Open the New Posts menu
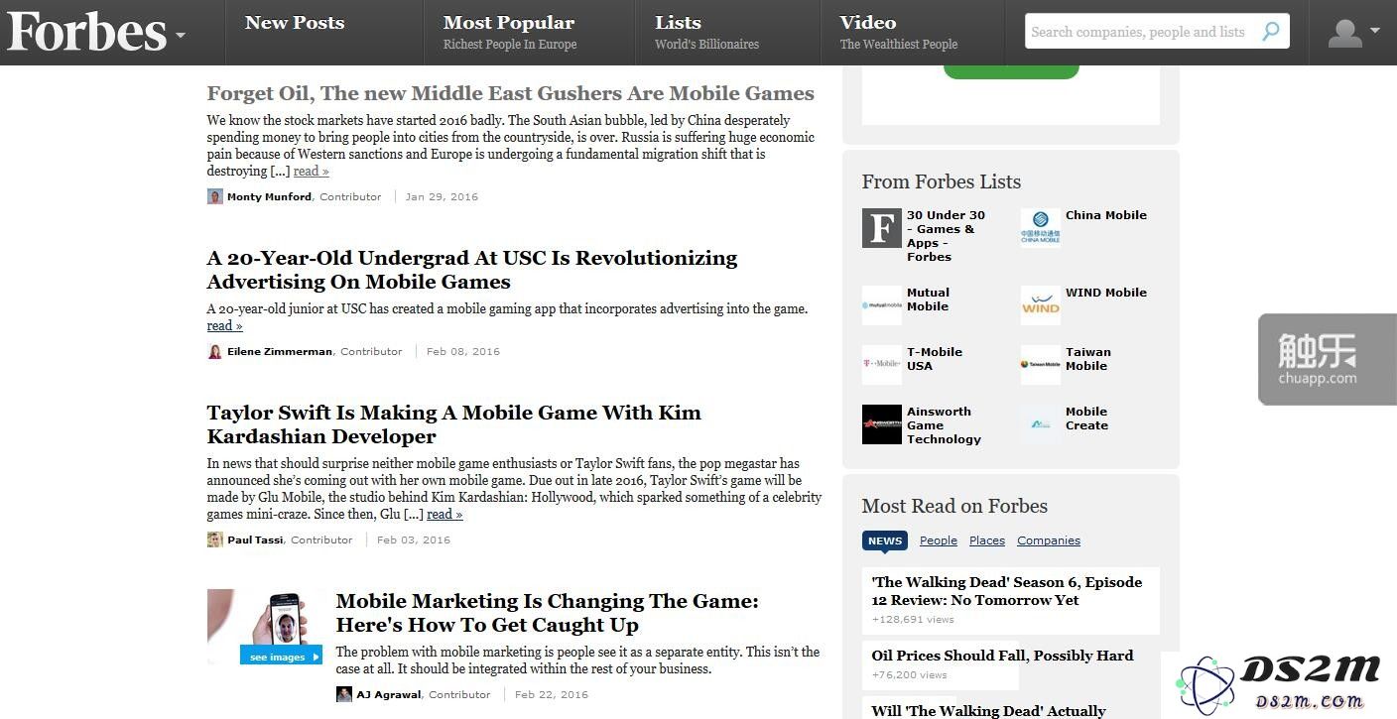Screen dimensions: 1397x719 click(x=295, y=23)
